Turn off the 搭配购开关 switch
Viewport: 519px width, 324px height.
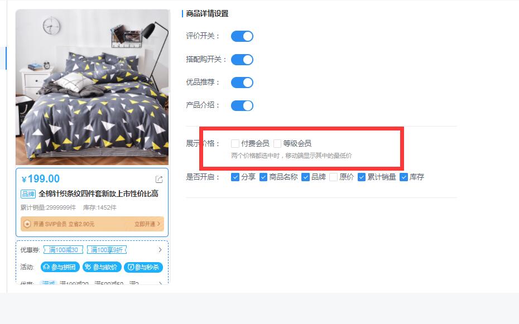242,60
